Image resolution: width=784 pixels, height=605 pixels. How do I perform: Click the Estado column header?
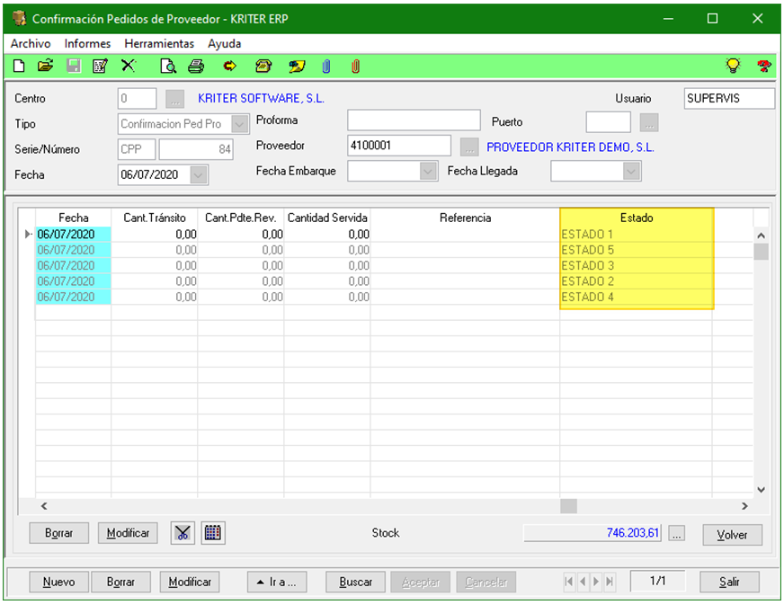click(636, 218)
